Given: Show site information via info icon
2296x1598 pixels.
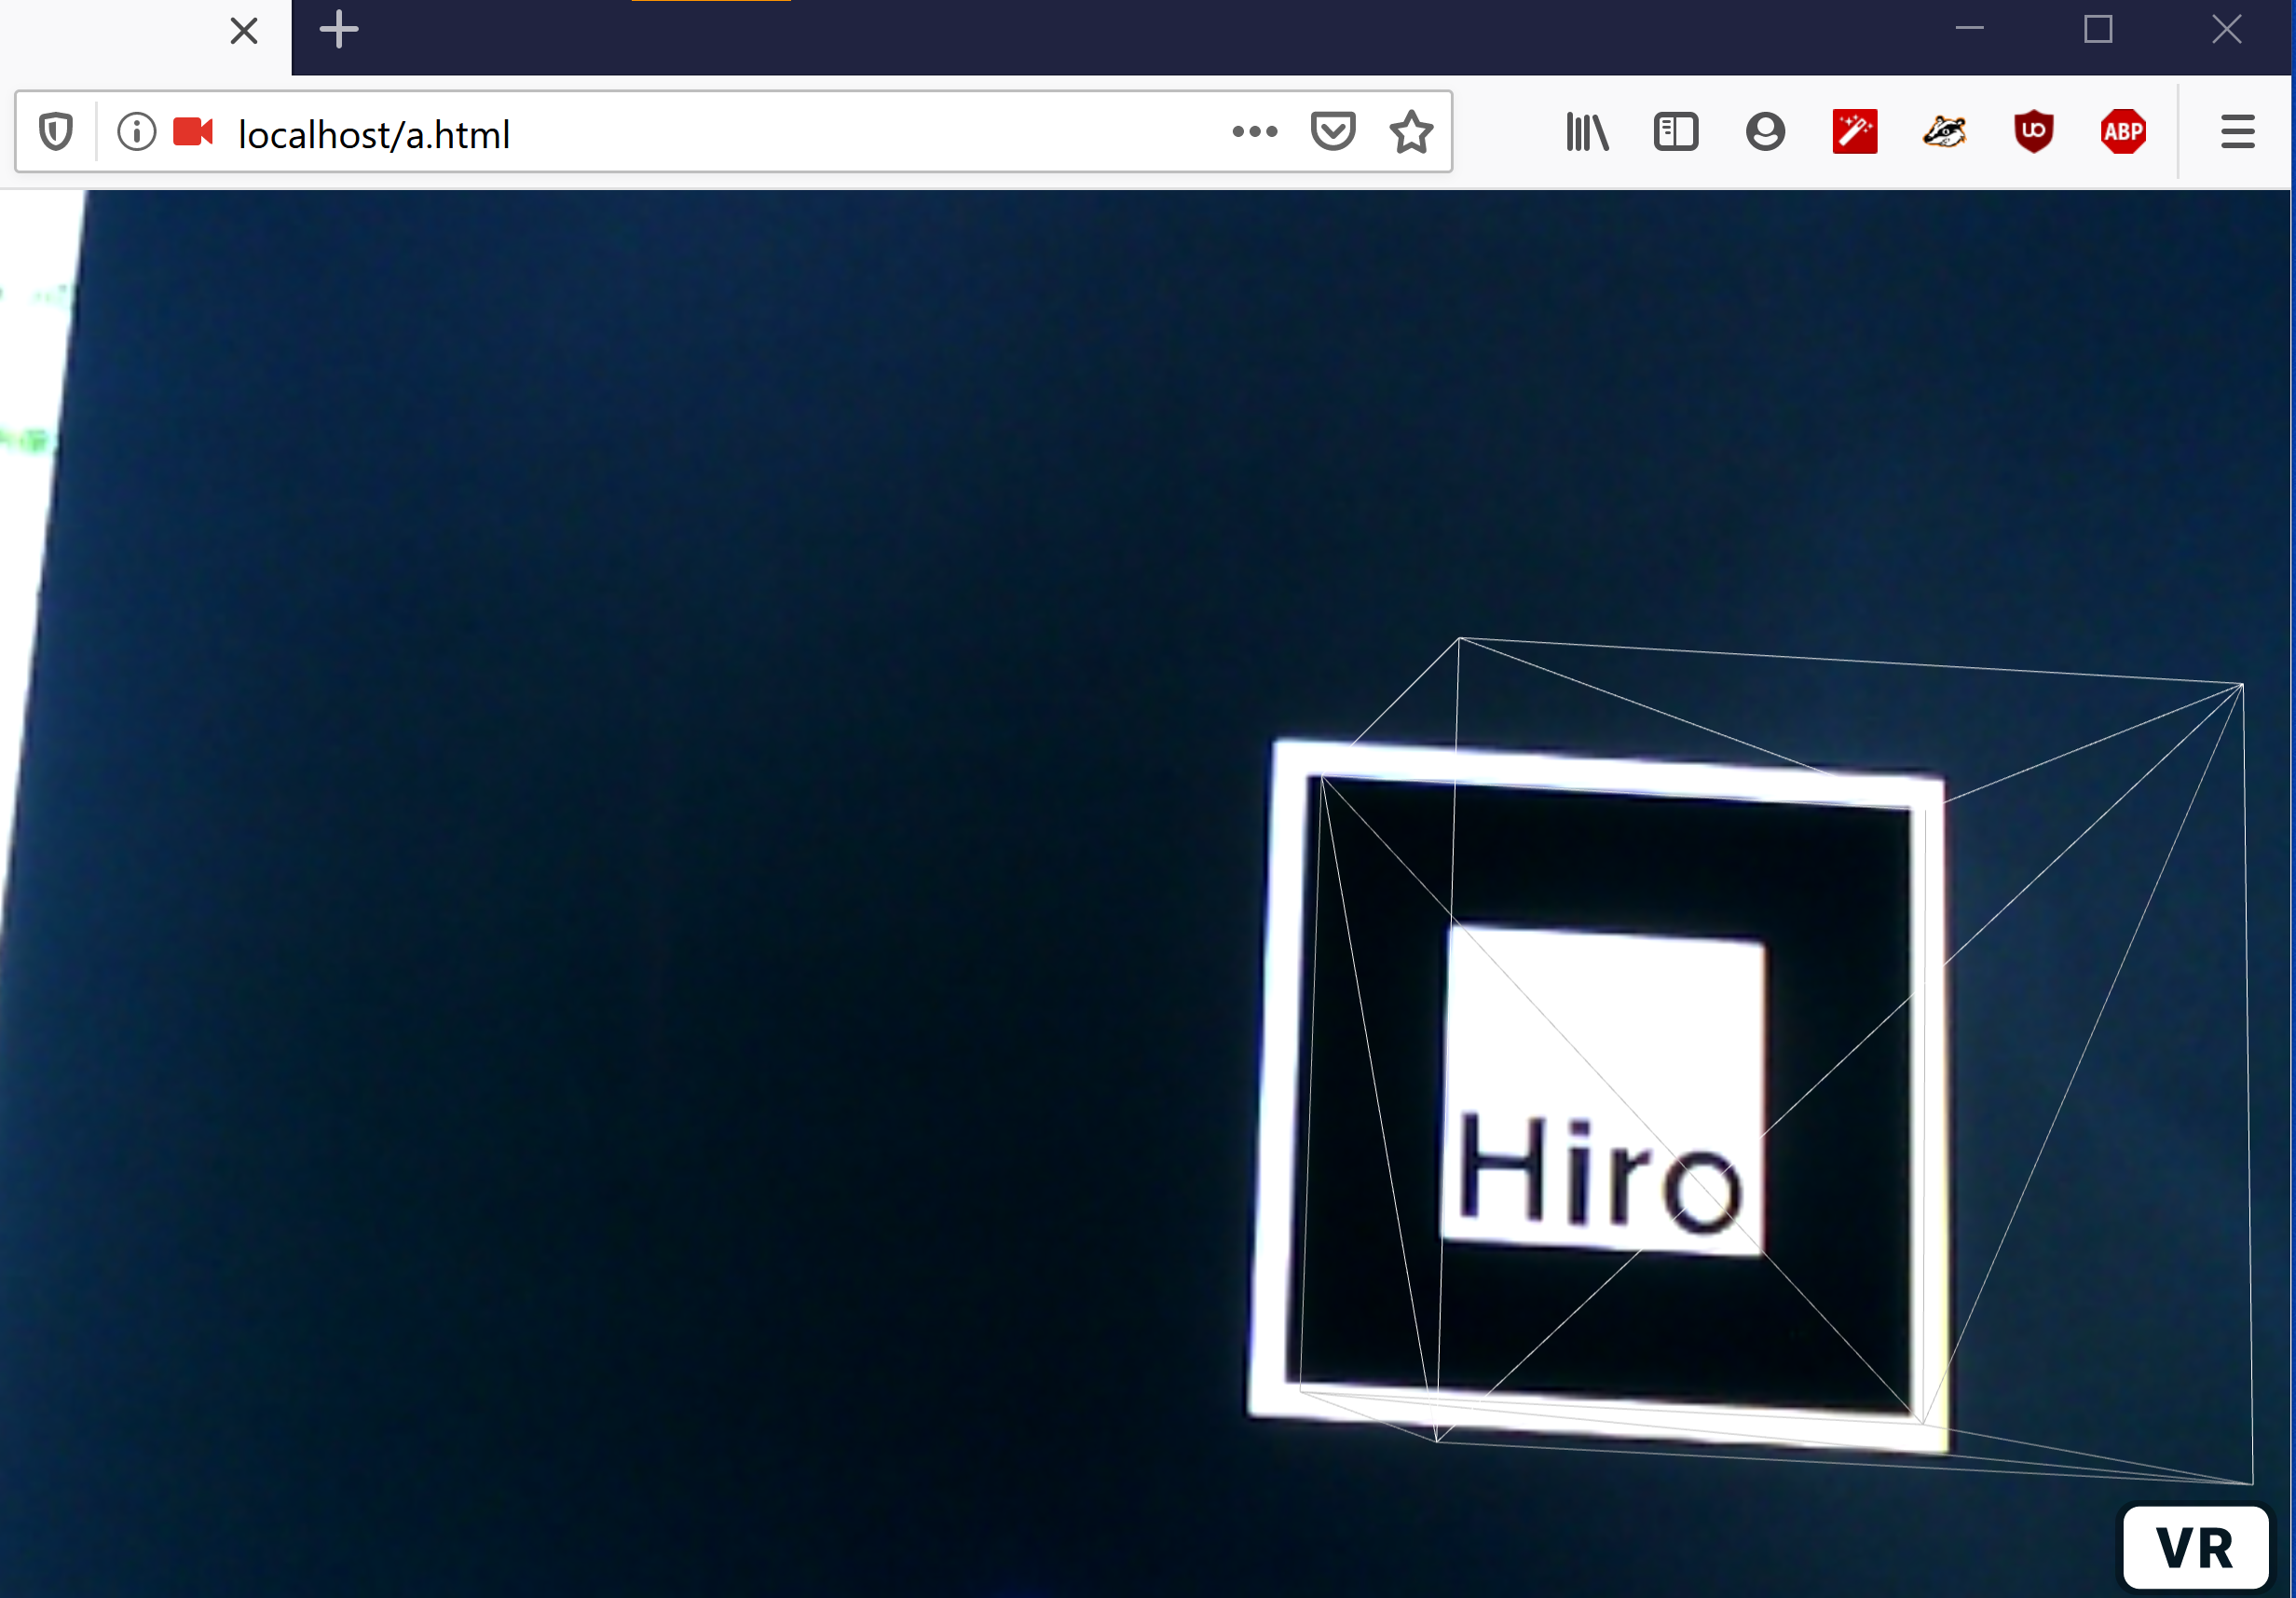Looking at the screenshot, I should 136,132.
